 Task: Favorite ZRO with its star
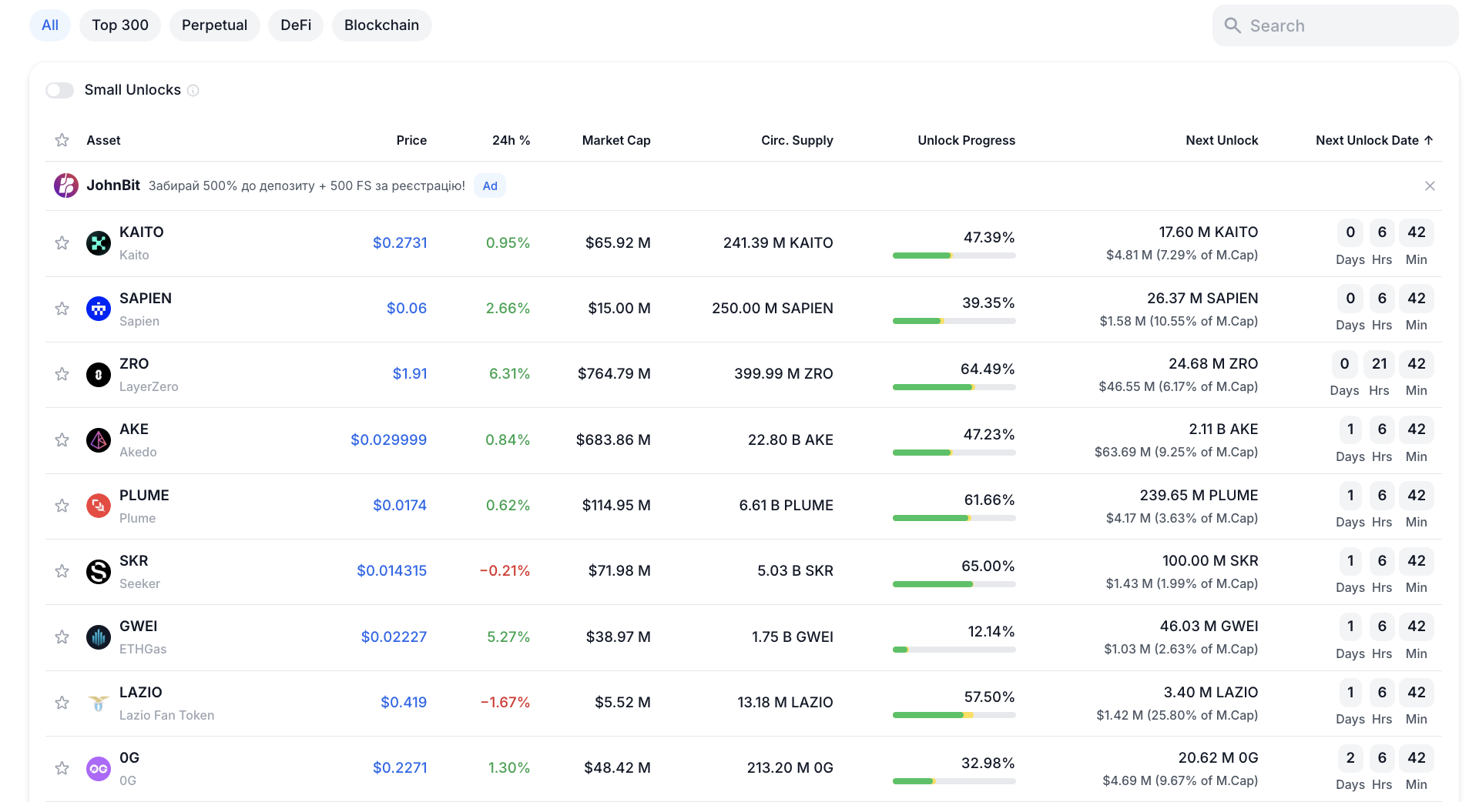pyautogui.click(x=62, y=374)
